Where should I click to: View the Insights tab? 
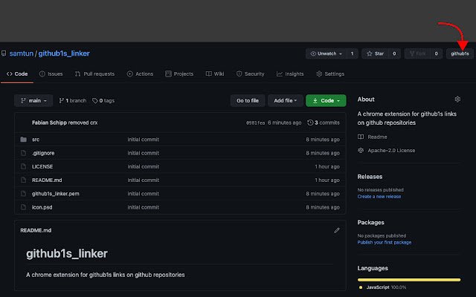tap(290, 74)
